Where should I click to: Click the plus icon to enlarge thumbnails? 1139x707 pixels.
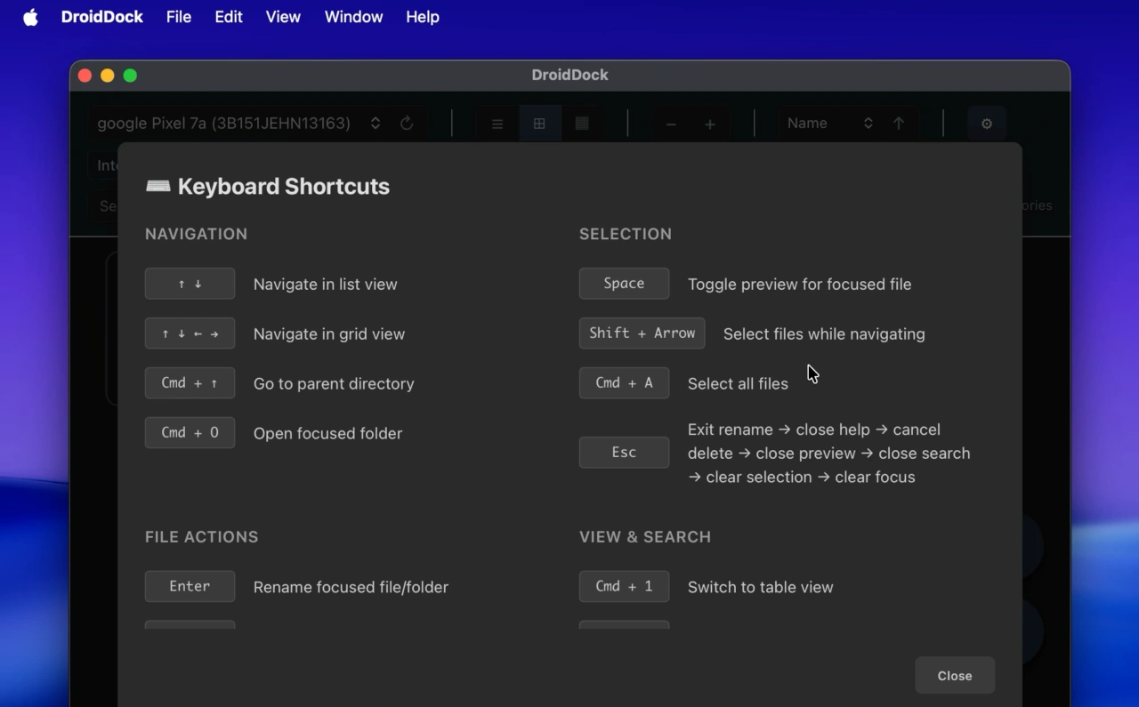tap(710, 125)
